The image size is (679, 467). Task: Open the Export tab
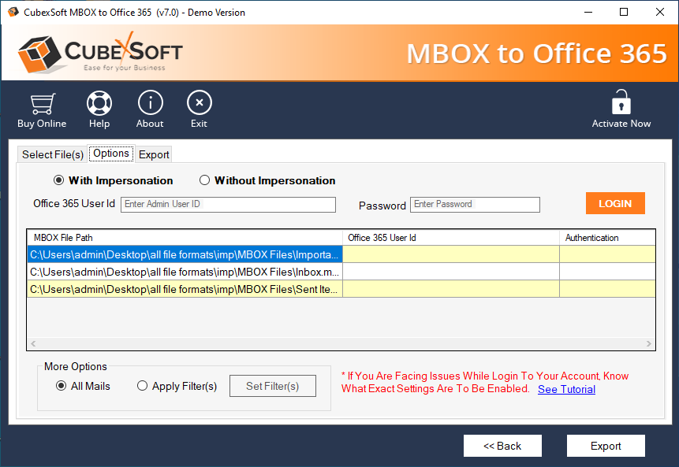[x=154, y=154]
